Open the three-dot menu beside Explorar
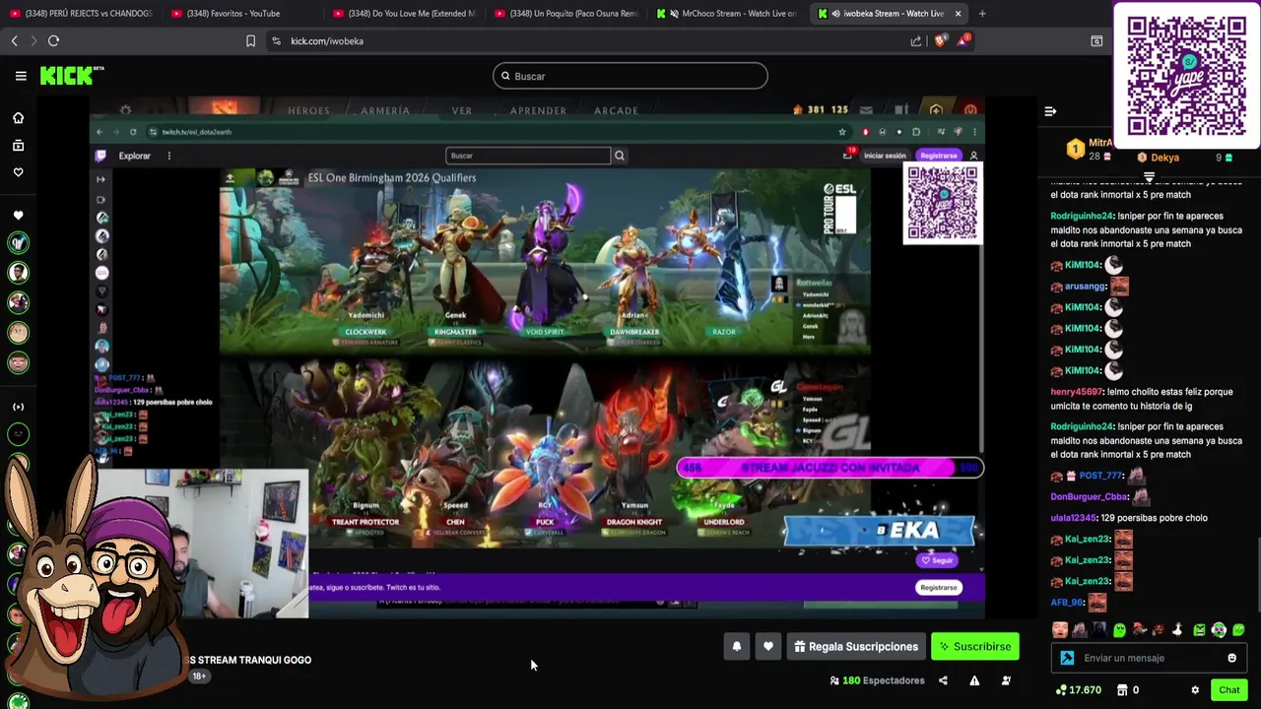This screenshot has height=709, width=1261. pos(168,156)
